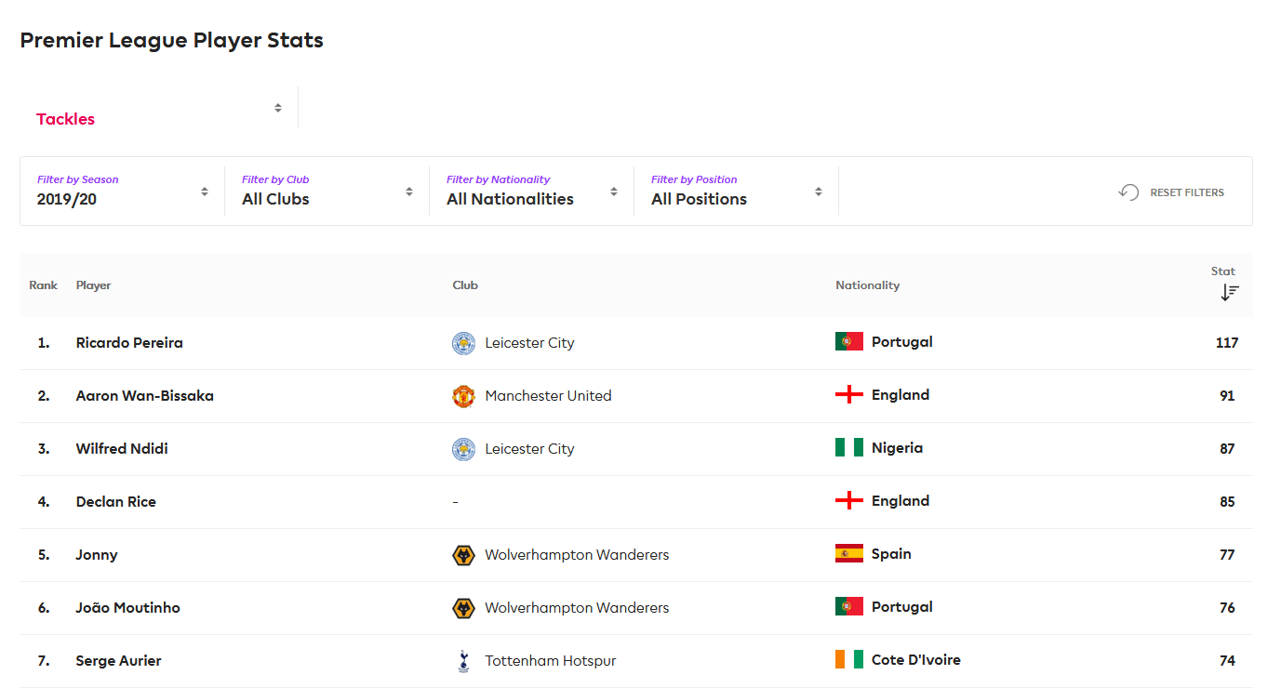Open Wilfred Ndidi's player profile
This screenshot has width=1281, height=688.
point(122,449)
